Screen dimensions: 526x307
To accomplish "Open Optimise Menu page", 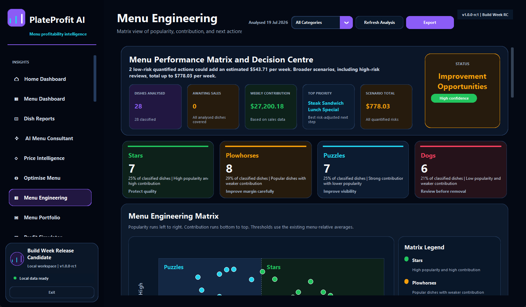I will (50, 178).
